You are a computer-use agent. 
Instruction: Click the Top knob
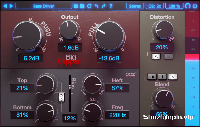(46, 84)
